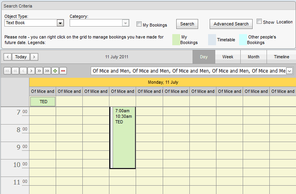Jump to Today
This screenshot has height=194, width=296.
coord(21,57)
